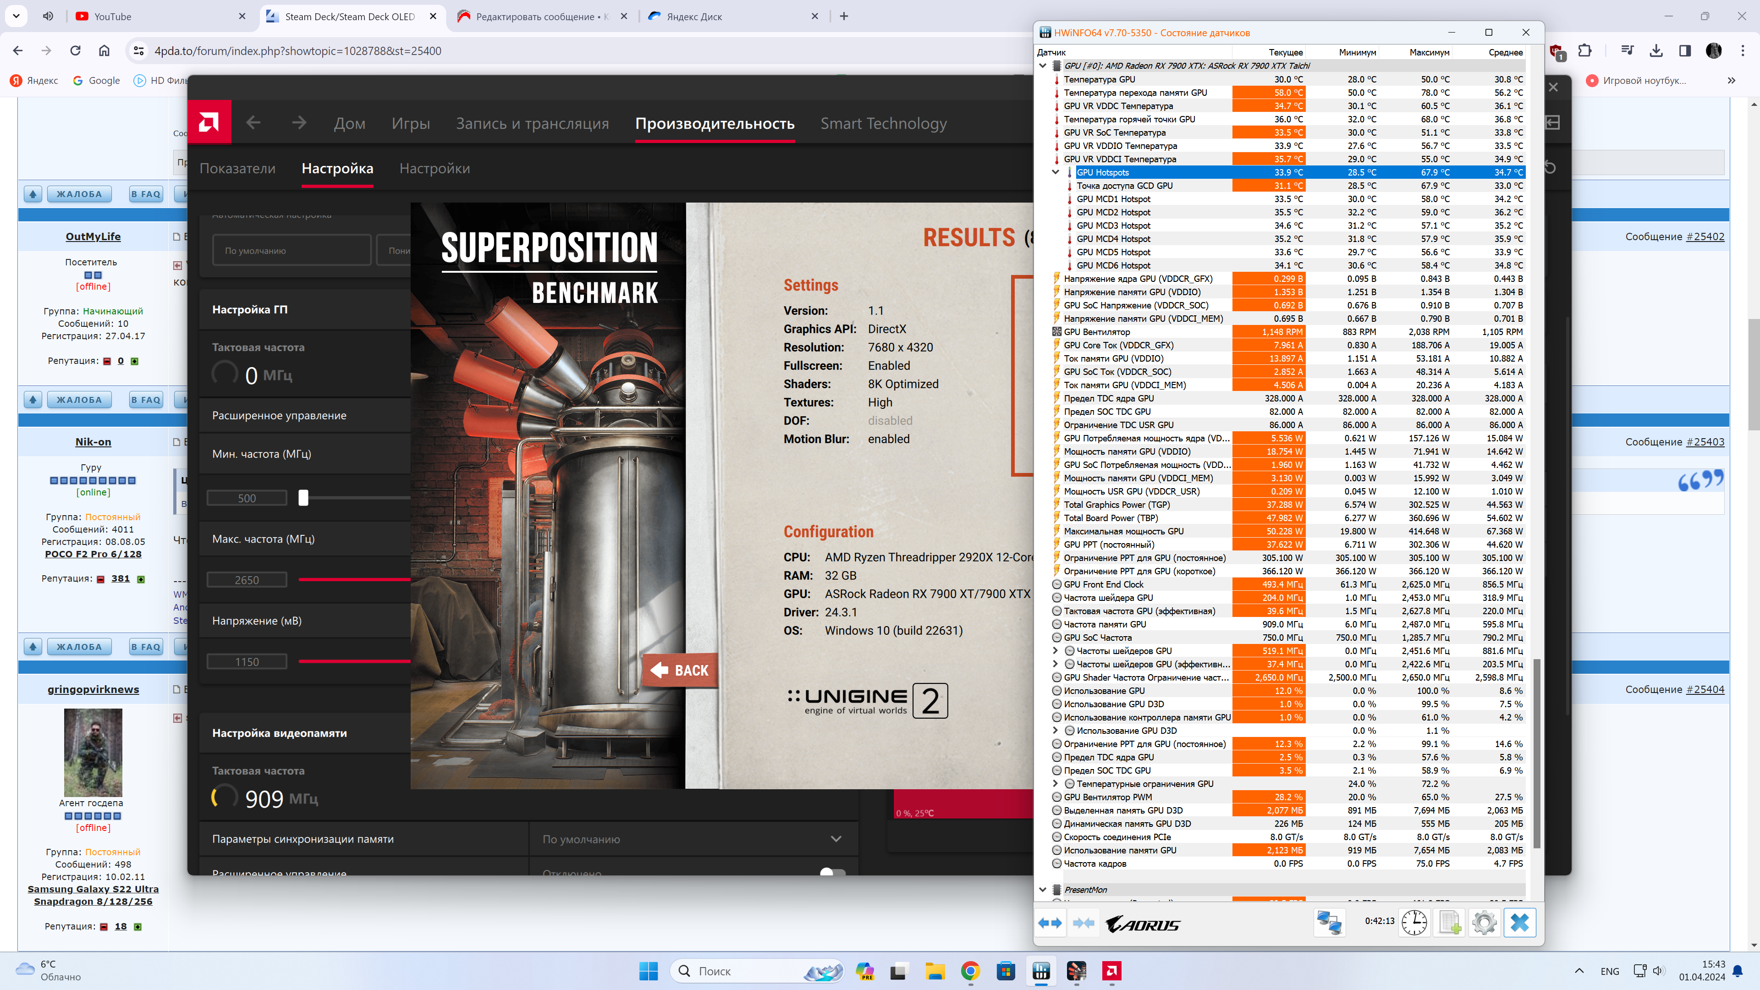Collapse the GPU Hotspots tree node

pos(1056,172)
